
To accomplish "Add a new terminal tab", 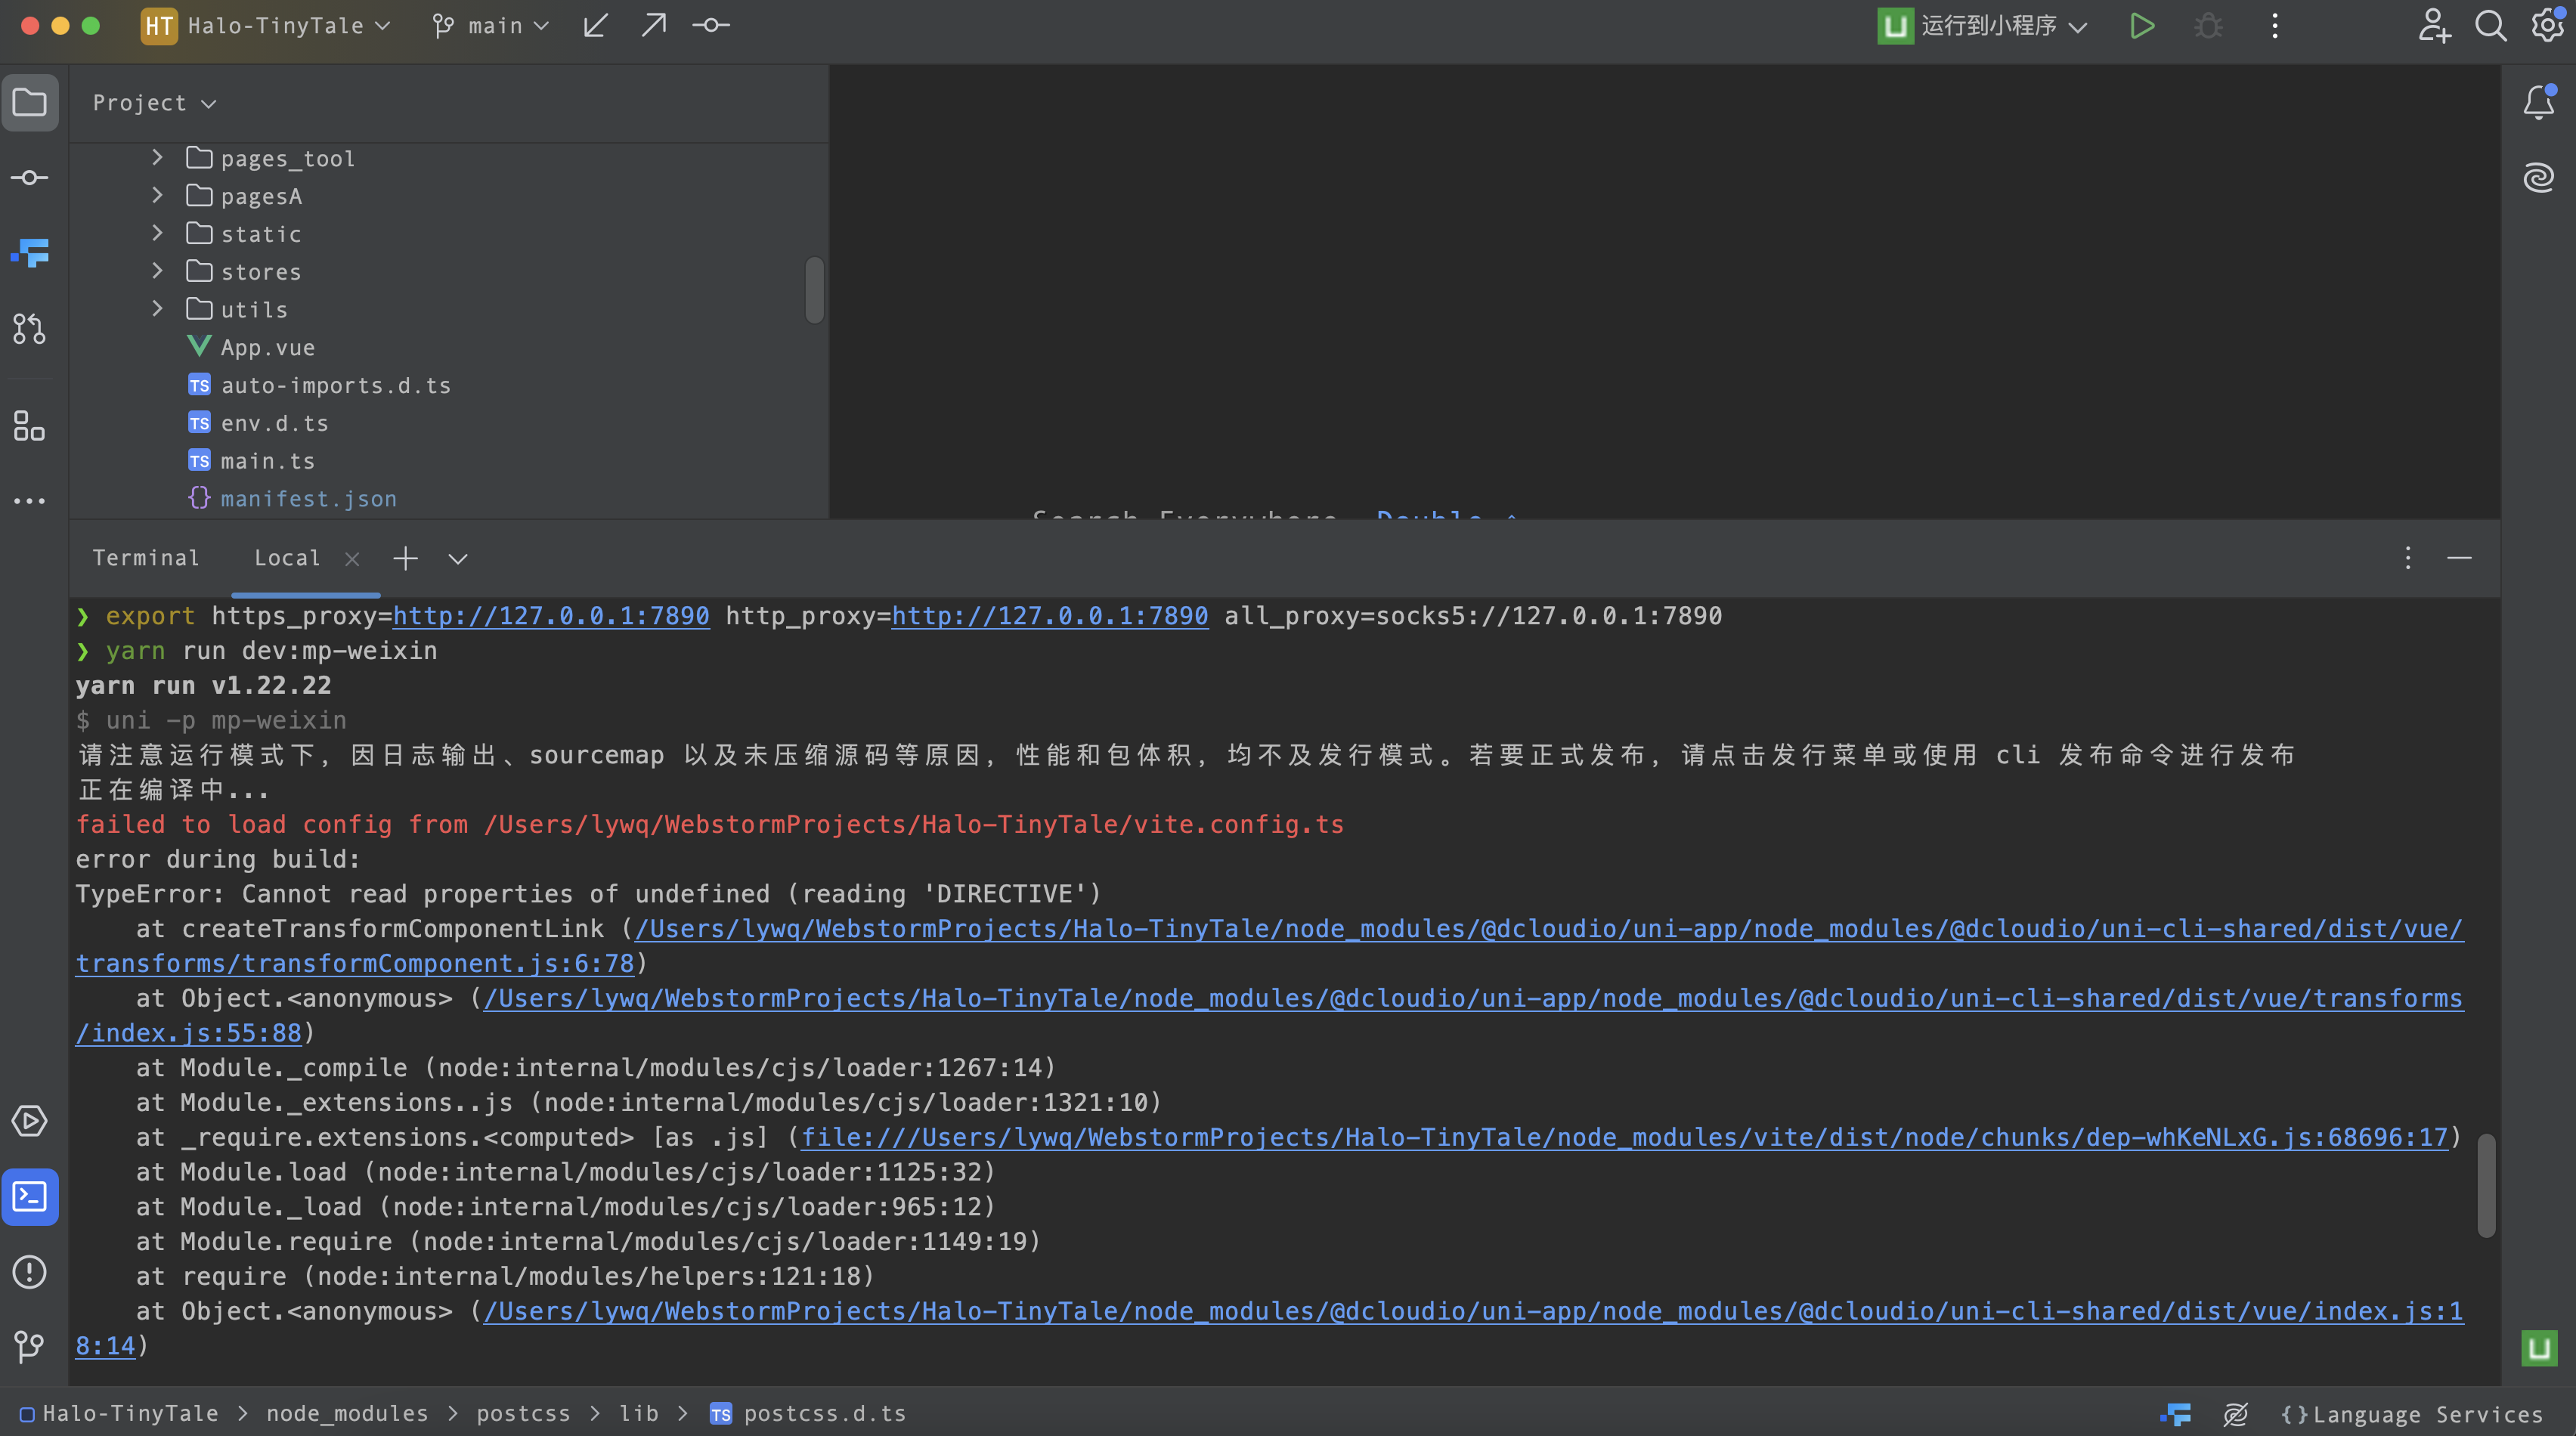I will [405, 558].
